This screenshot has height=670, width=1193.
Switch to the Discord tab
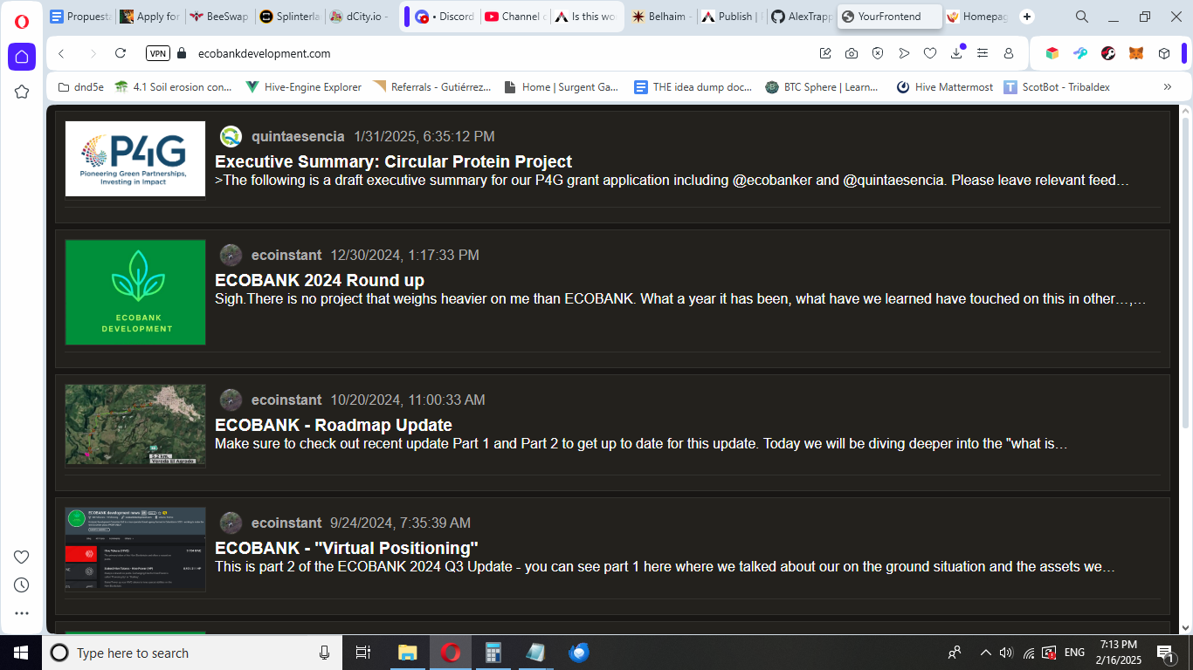(445, 17)
